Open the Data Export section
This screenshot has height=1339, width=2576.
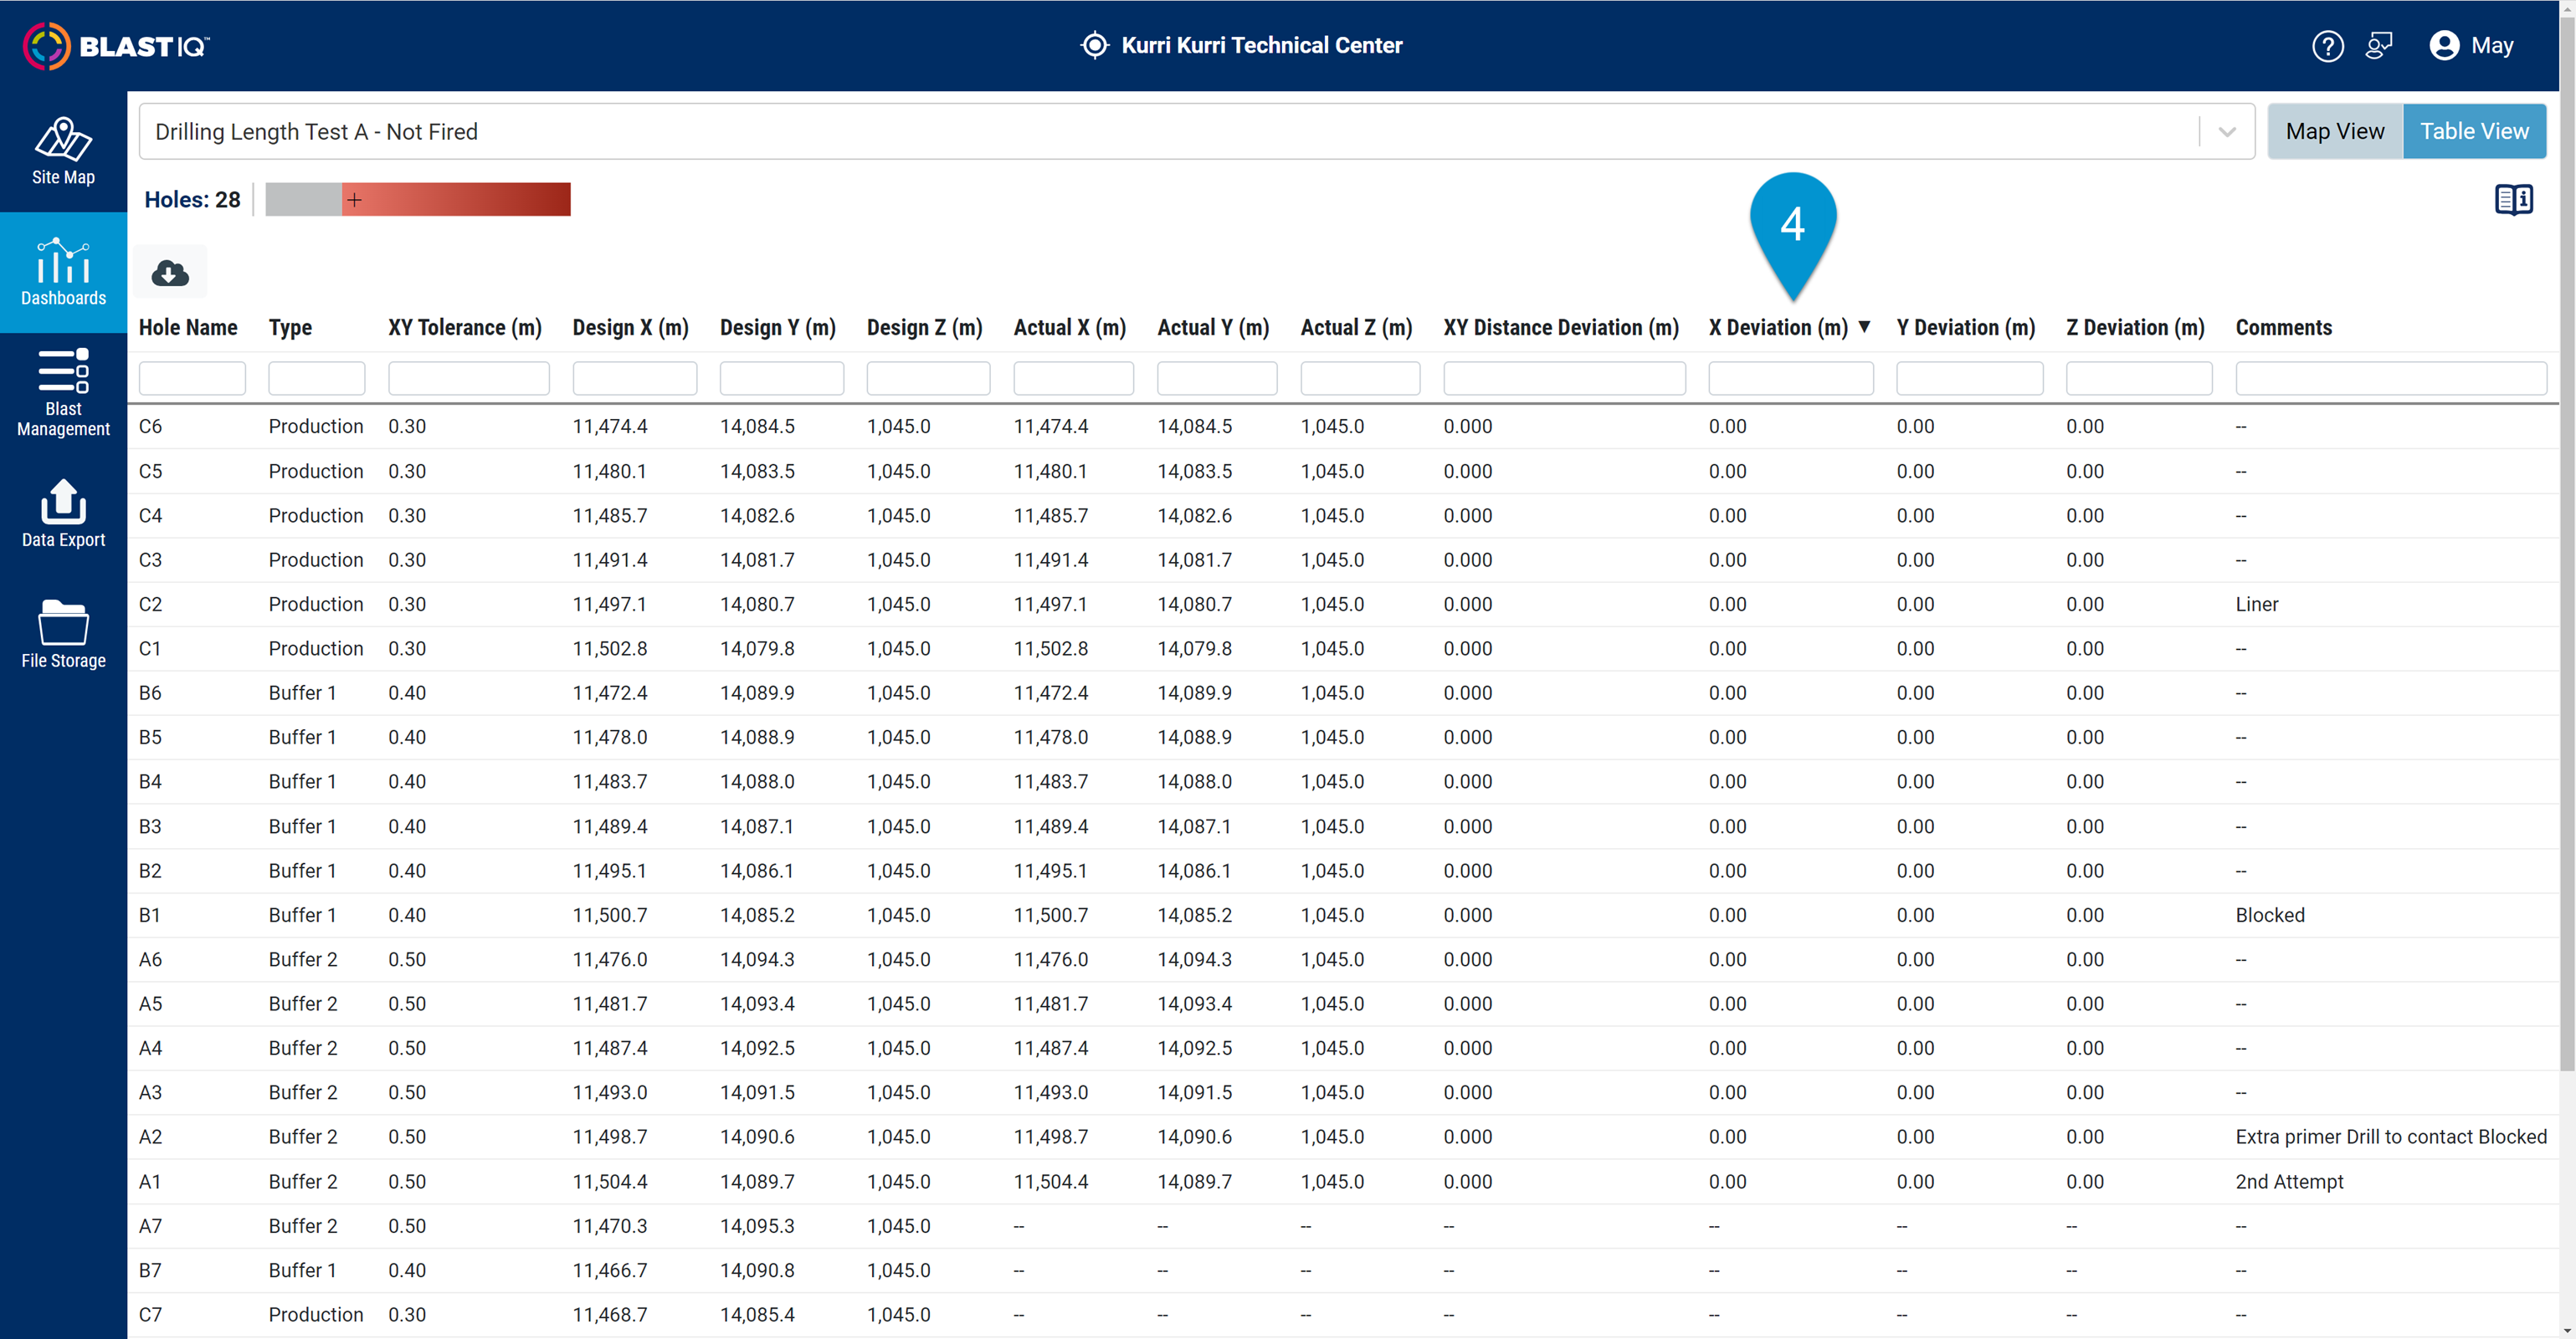coord(63,514)
